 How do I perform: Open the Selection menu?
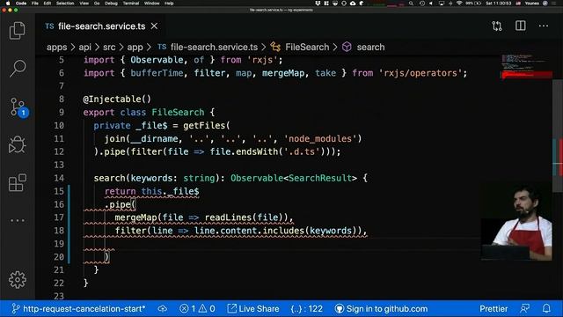pyautogui.click(x=65, y=4)
